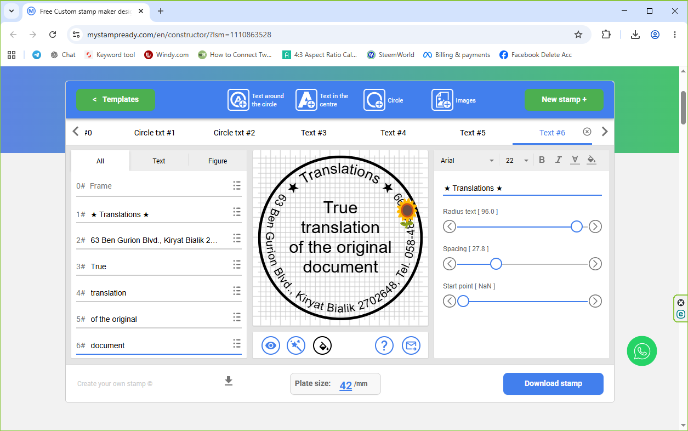Click the magic wand effects icon

(296, 345)
